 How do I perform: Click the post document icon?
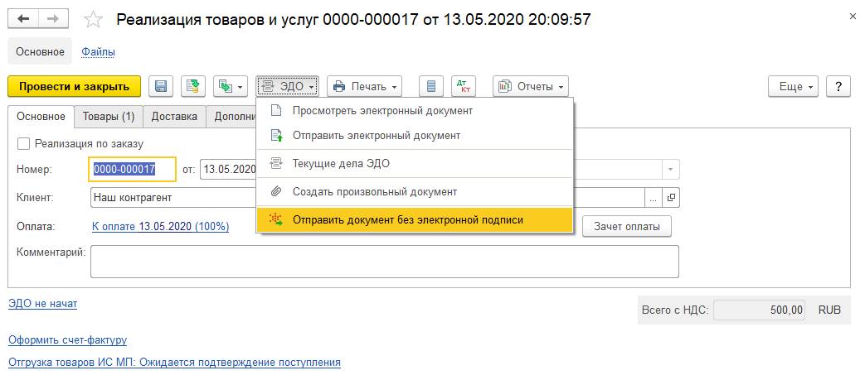click(x=192, y=86)
